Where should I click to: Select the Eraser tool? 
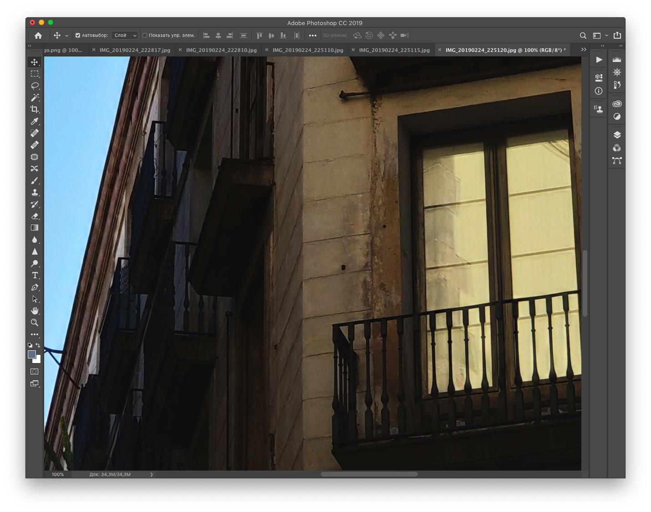pyautogui.click(x=35, y=216)
